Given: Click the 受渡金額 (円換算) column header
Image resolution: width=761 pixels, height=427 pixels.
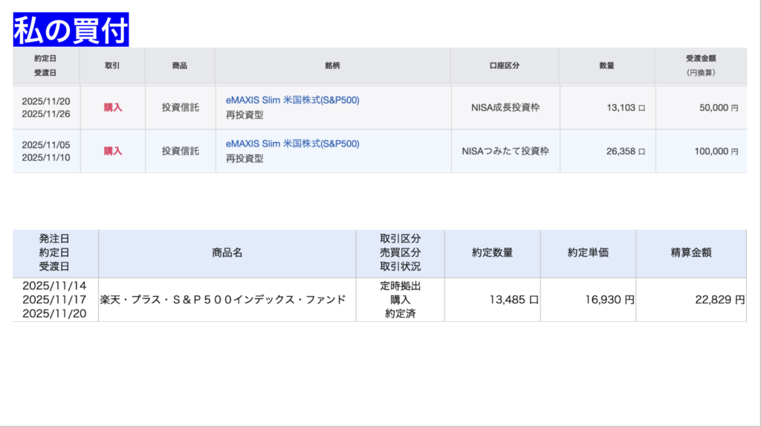Looking at the screenshot, I should click(x=700, y=65).
